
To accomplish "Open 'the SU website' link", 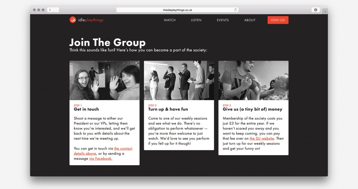I will coord(262,138).
